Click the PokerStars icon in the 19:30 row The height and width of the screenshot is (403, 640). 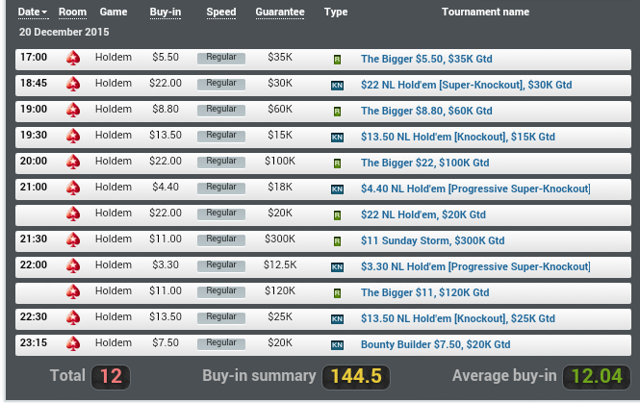pyautogui.click(x=73, y=137)
